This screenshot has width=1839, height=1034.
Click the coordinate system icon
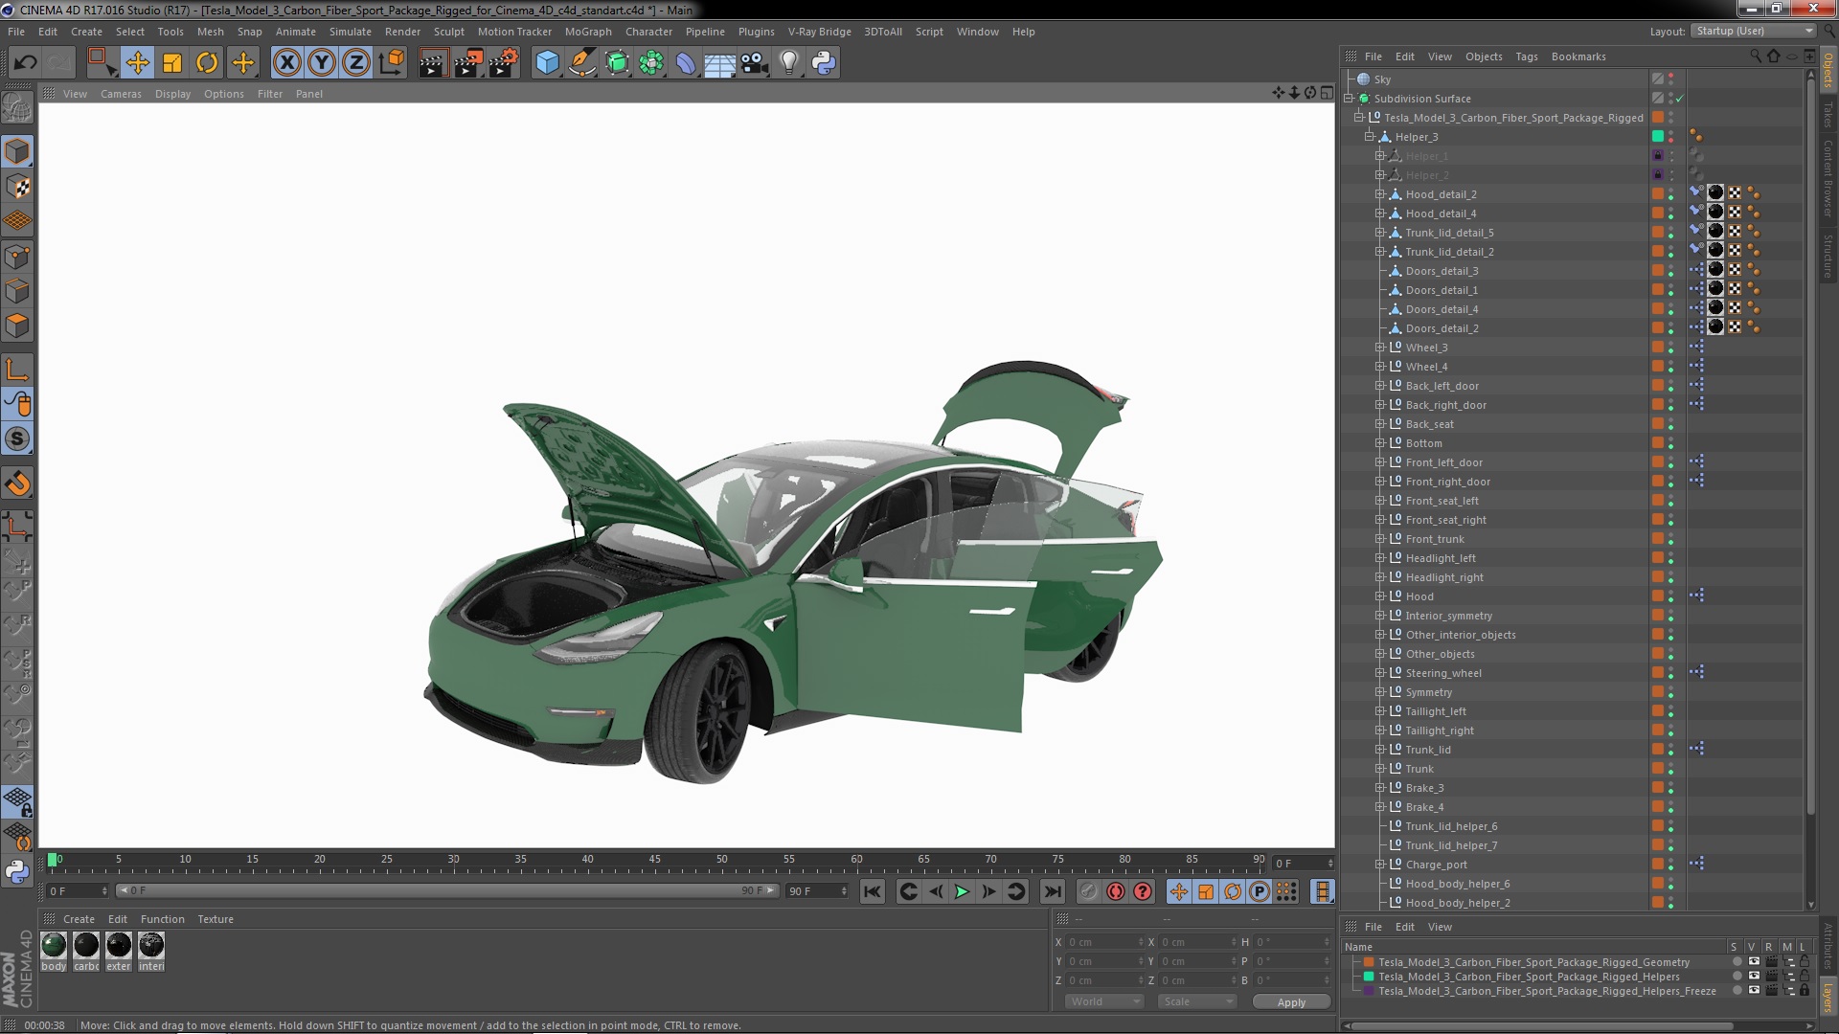pos(392,63)
